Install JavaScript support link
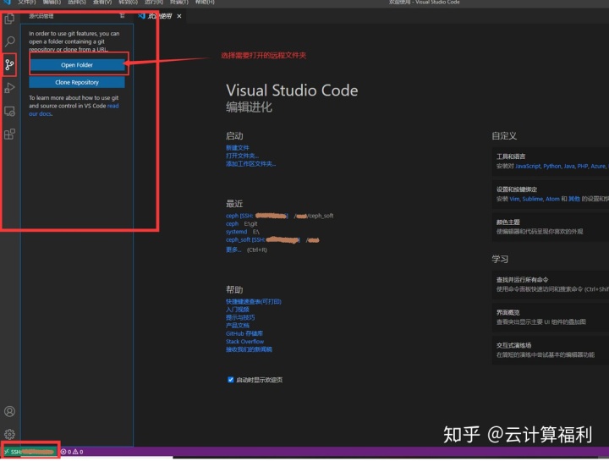609x461 pixels. (x=528, y=167)
